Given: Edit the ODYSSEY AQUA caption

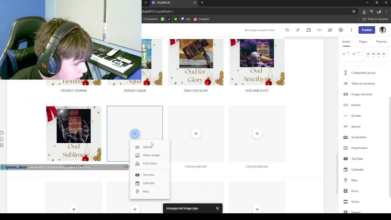Looking at the screenshot, I should tap(135, 90).
